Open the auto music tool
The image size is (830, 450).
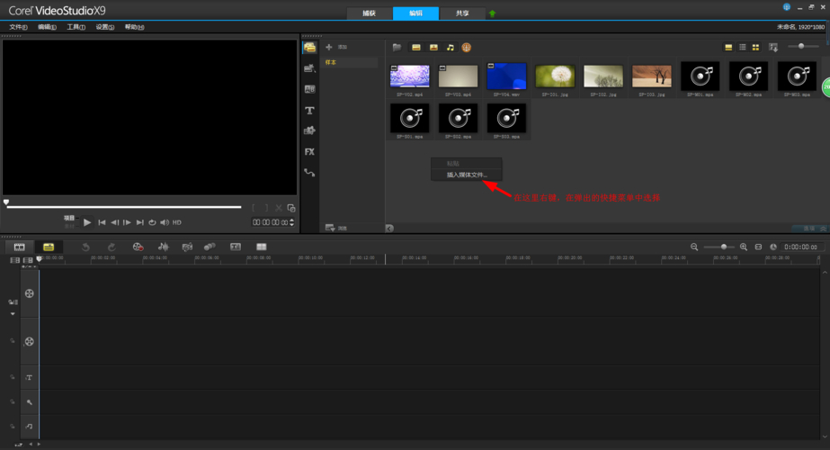click(x=187, y=247)
